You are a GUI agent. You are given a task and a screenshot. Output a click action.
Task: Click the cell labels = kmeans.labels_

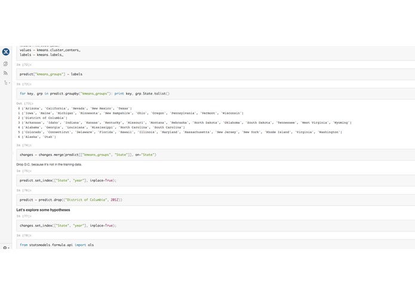point(216,53)
